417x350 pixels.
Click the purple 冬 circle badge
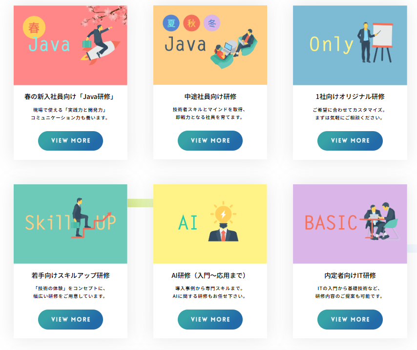(x=212, y=23)
